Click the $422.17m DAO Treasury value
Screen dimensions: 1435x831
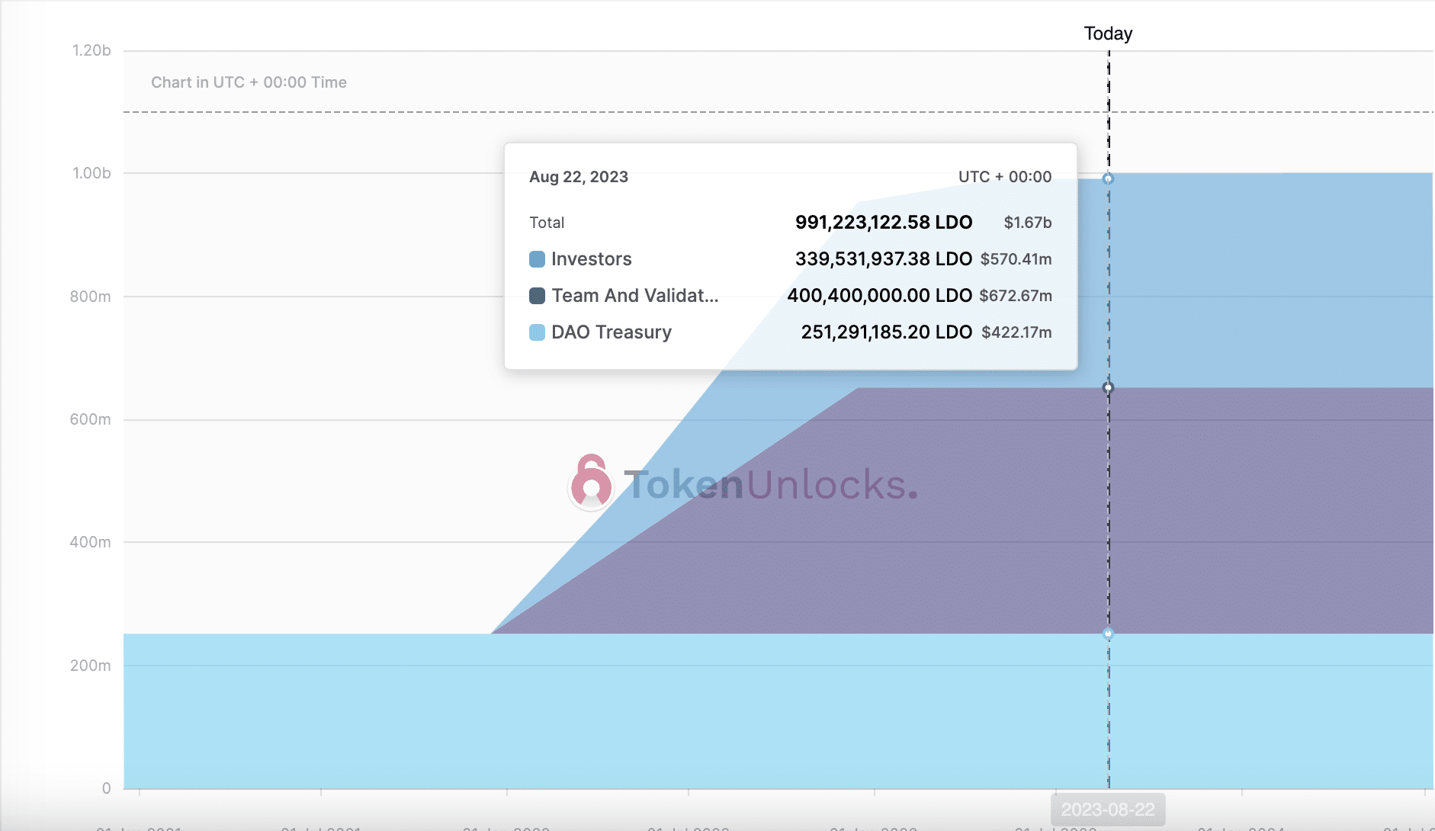[x=1016, y=332]
